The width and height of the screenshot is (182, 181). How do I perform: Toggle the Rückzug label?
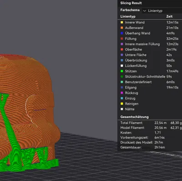coord(131,93)
